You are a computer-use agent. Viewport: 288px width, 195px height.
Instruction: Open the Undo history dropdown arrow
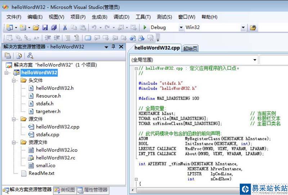(x=100, y=28)
